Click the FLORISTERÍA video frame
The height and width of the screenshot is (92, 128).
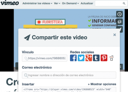click(50, 22)
